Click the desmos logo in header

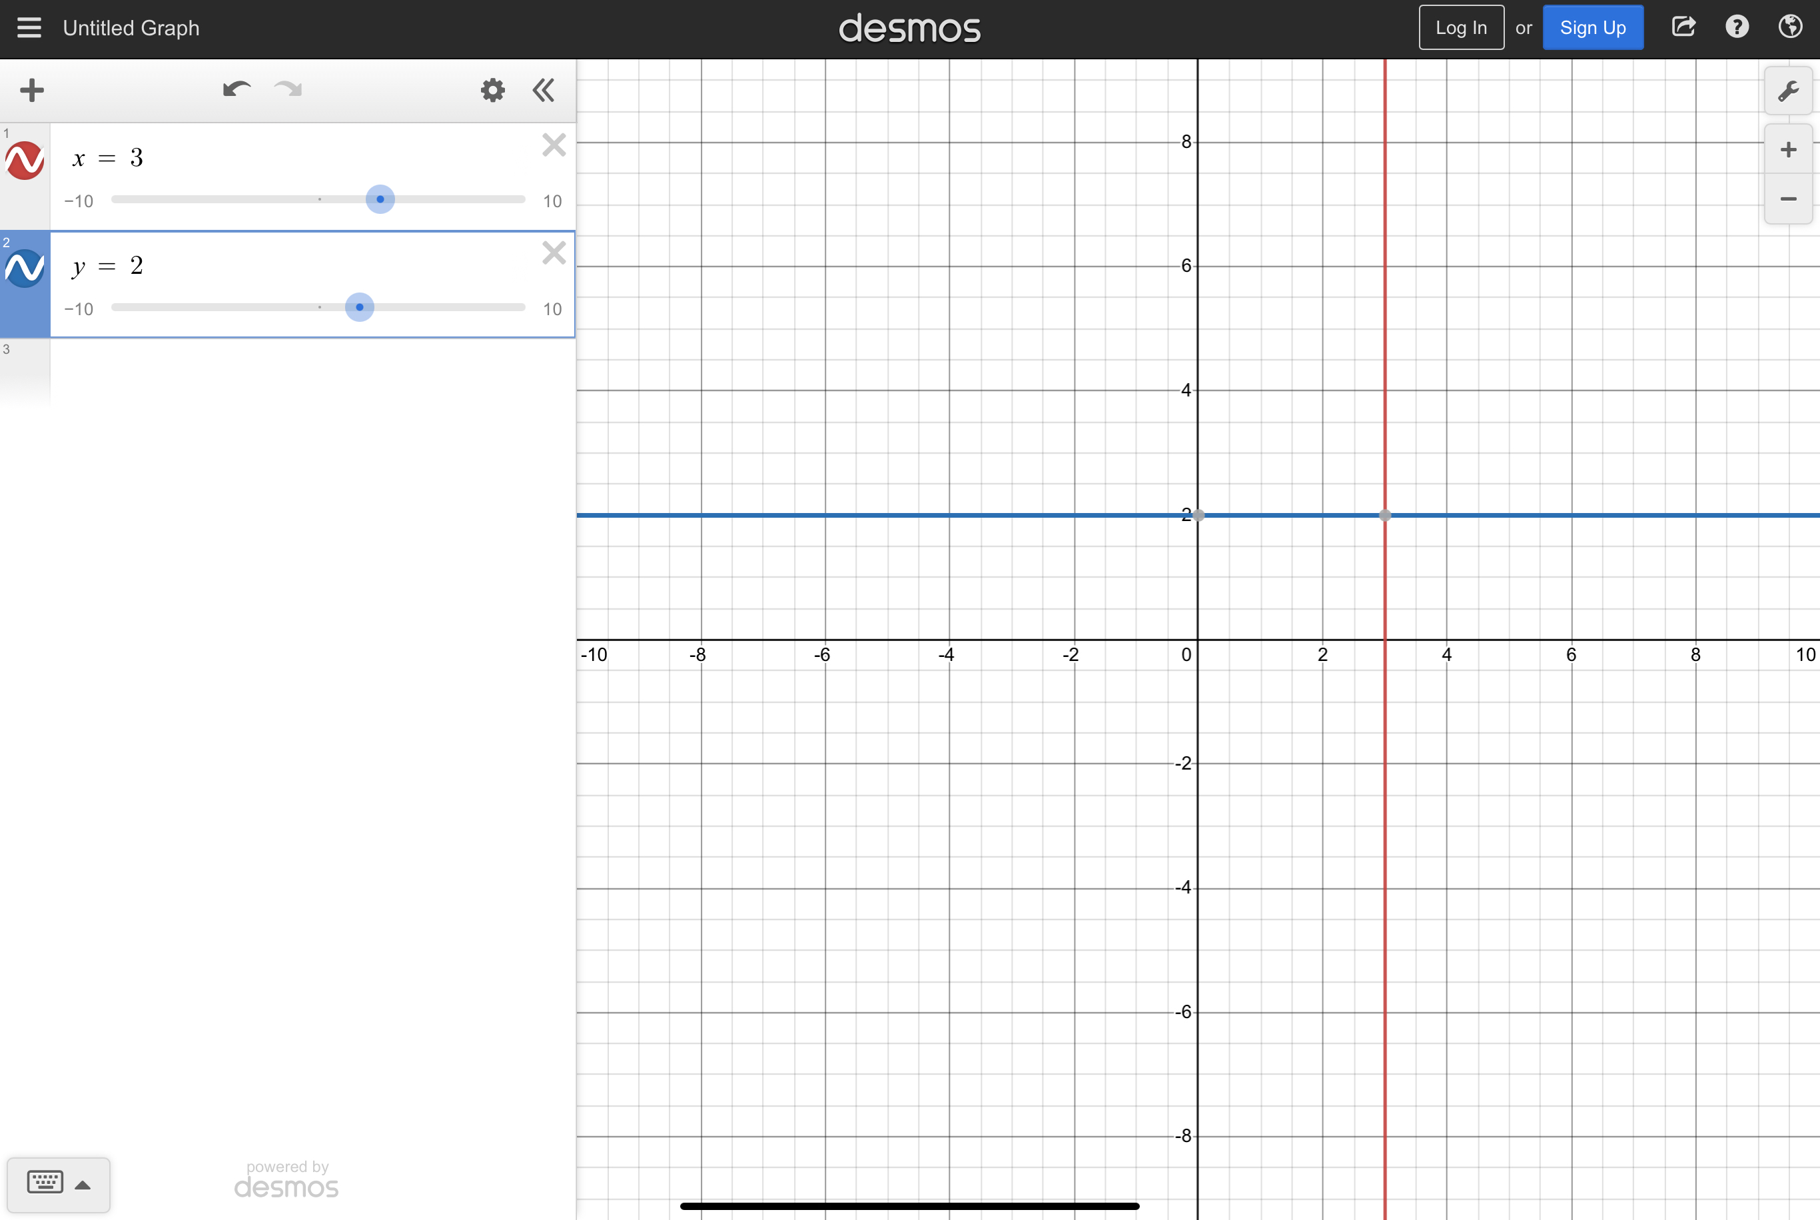(x=909, y=28)
